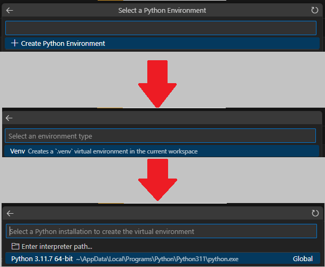Click the empty search field under Select a Python Environment
This screenshot has width=325, height=267.
coord(161,28)
